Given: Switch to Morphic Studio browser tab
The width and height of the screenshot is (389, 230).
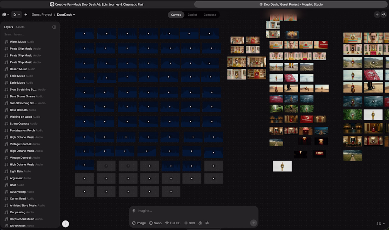Looking at the screenshot, I should coord(291,4).
